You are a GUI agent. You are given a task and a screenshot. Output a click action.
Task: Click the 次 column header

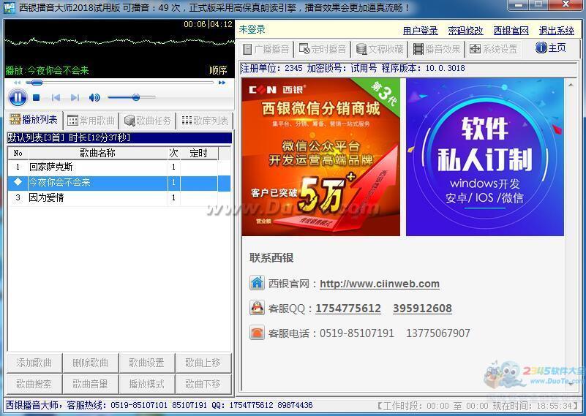point(174,153)
